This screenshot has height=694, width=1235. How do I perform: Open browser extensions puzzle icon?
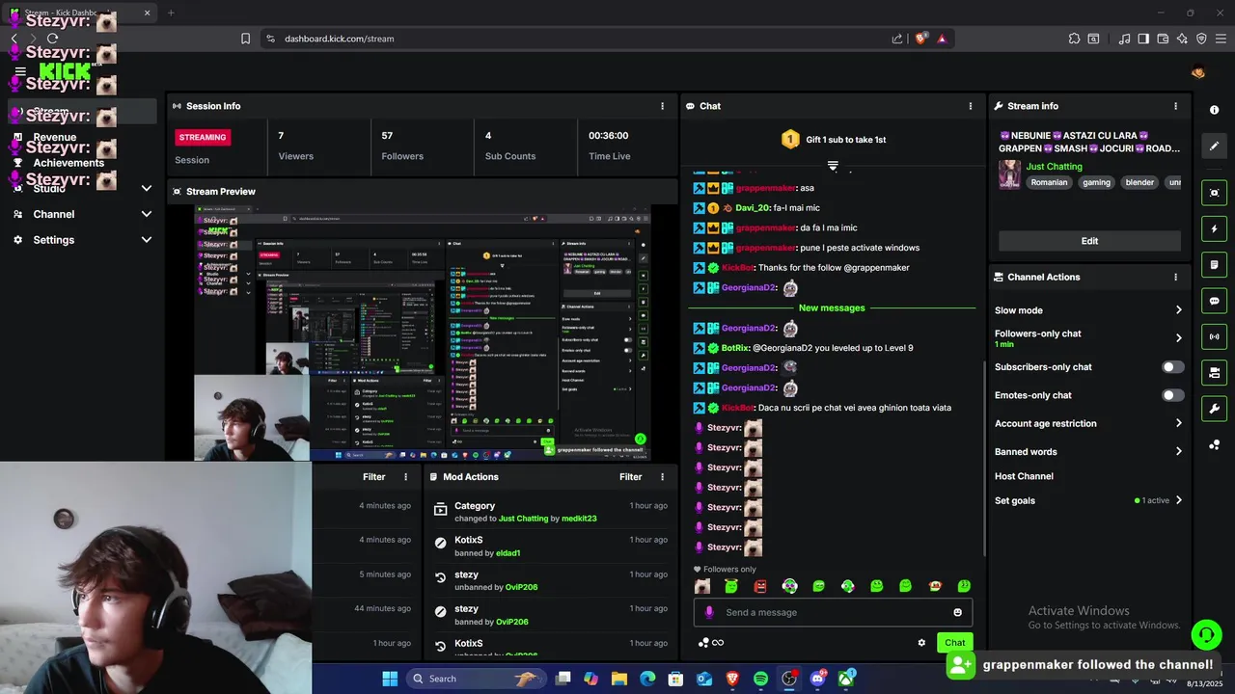(1074, 39)
